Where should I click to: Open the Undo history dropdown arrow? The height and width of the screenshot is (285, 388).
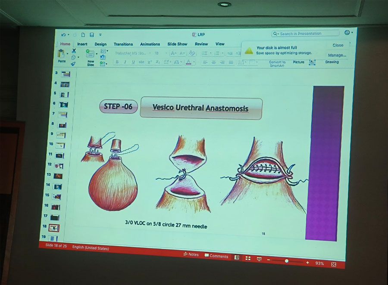click(69, 35)
